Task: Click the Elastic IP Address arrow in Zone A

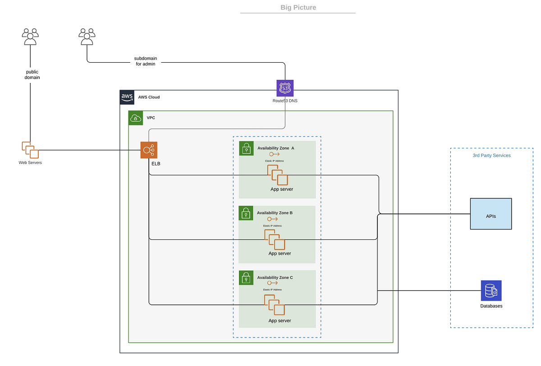Action: coord(274,154)
